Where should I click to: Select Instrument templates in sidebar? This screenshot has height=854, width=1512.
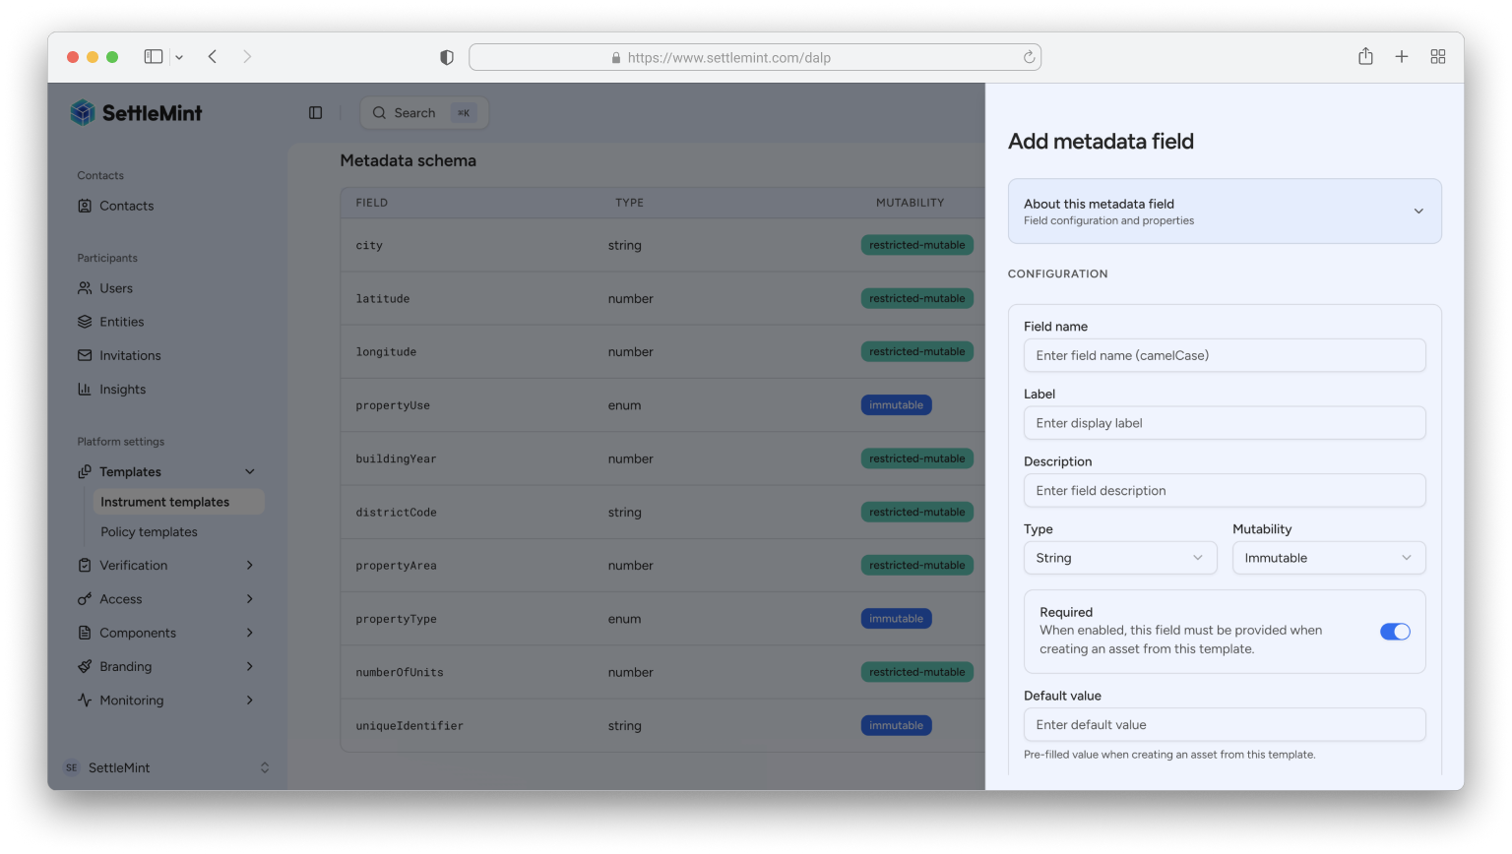[164, 502]
